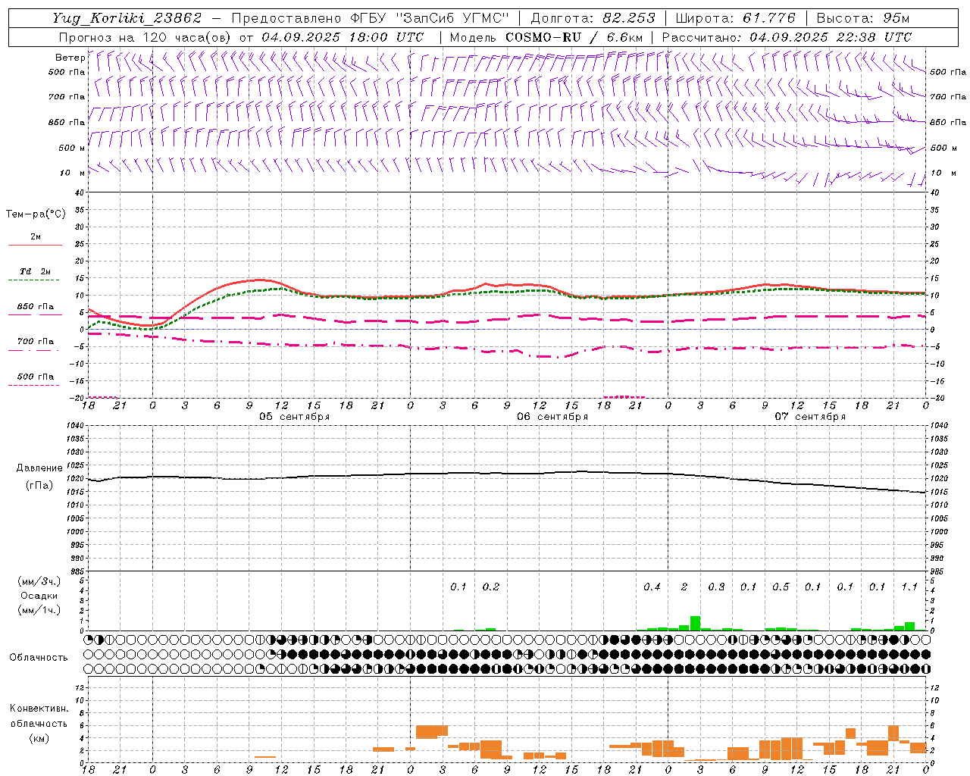Click the Рассчитано: 04.09.2025 22:38 UTC timestamp
The image size is (970, 776).
787,37
